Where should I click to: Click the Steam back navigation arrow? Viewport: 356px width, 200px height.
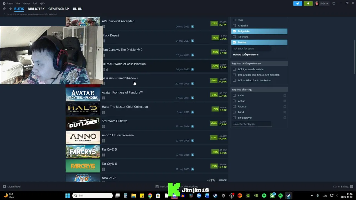[x=4, y=9]
